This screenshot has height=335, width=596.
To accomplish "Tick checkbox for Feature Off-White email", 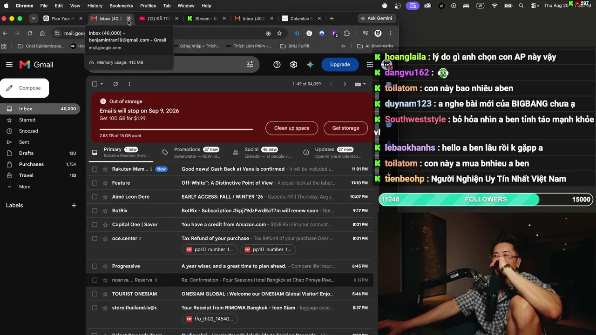I will click(95, 183).
